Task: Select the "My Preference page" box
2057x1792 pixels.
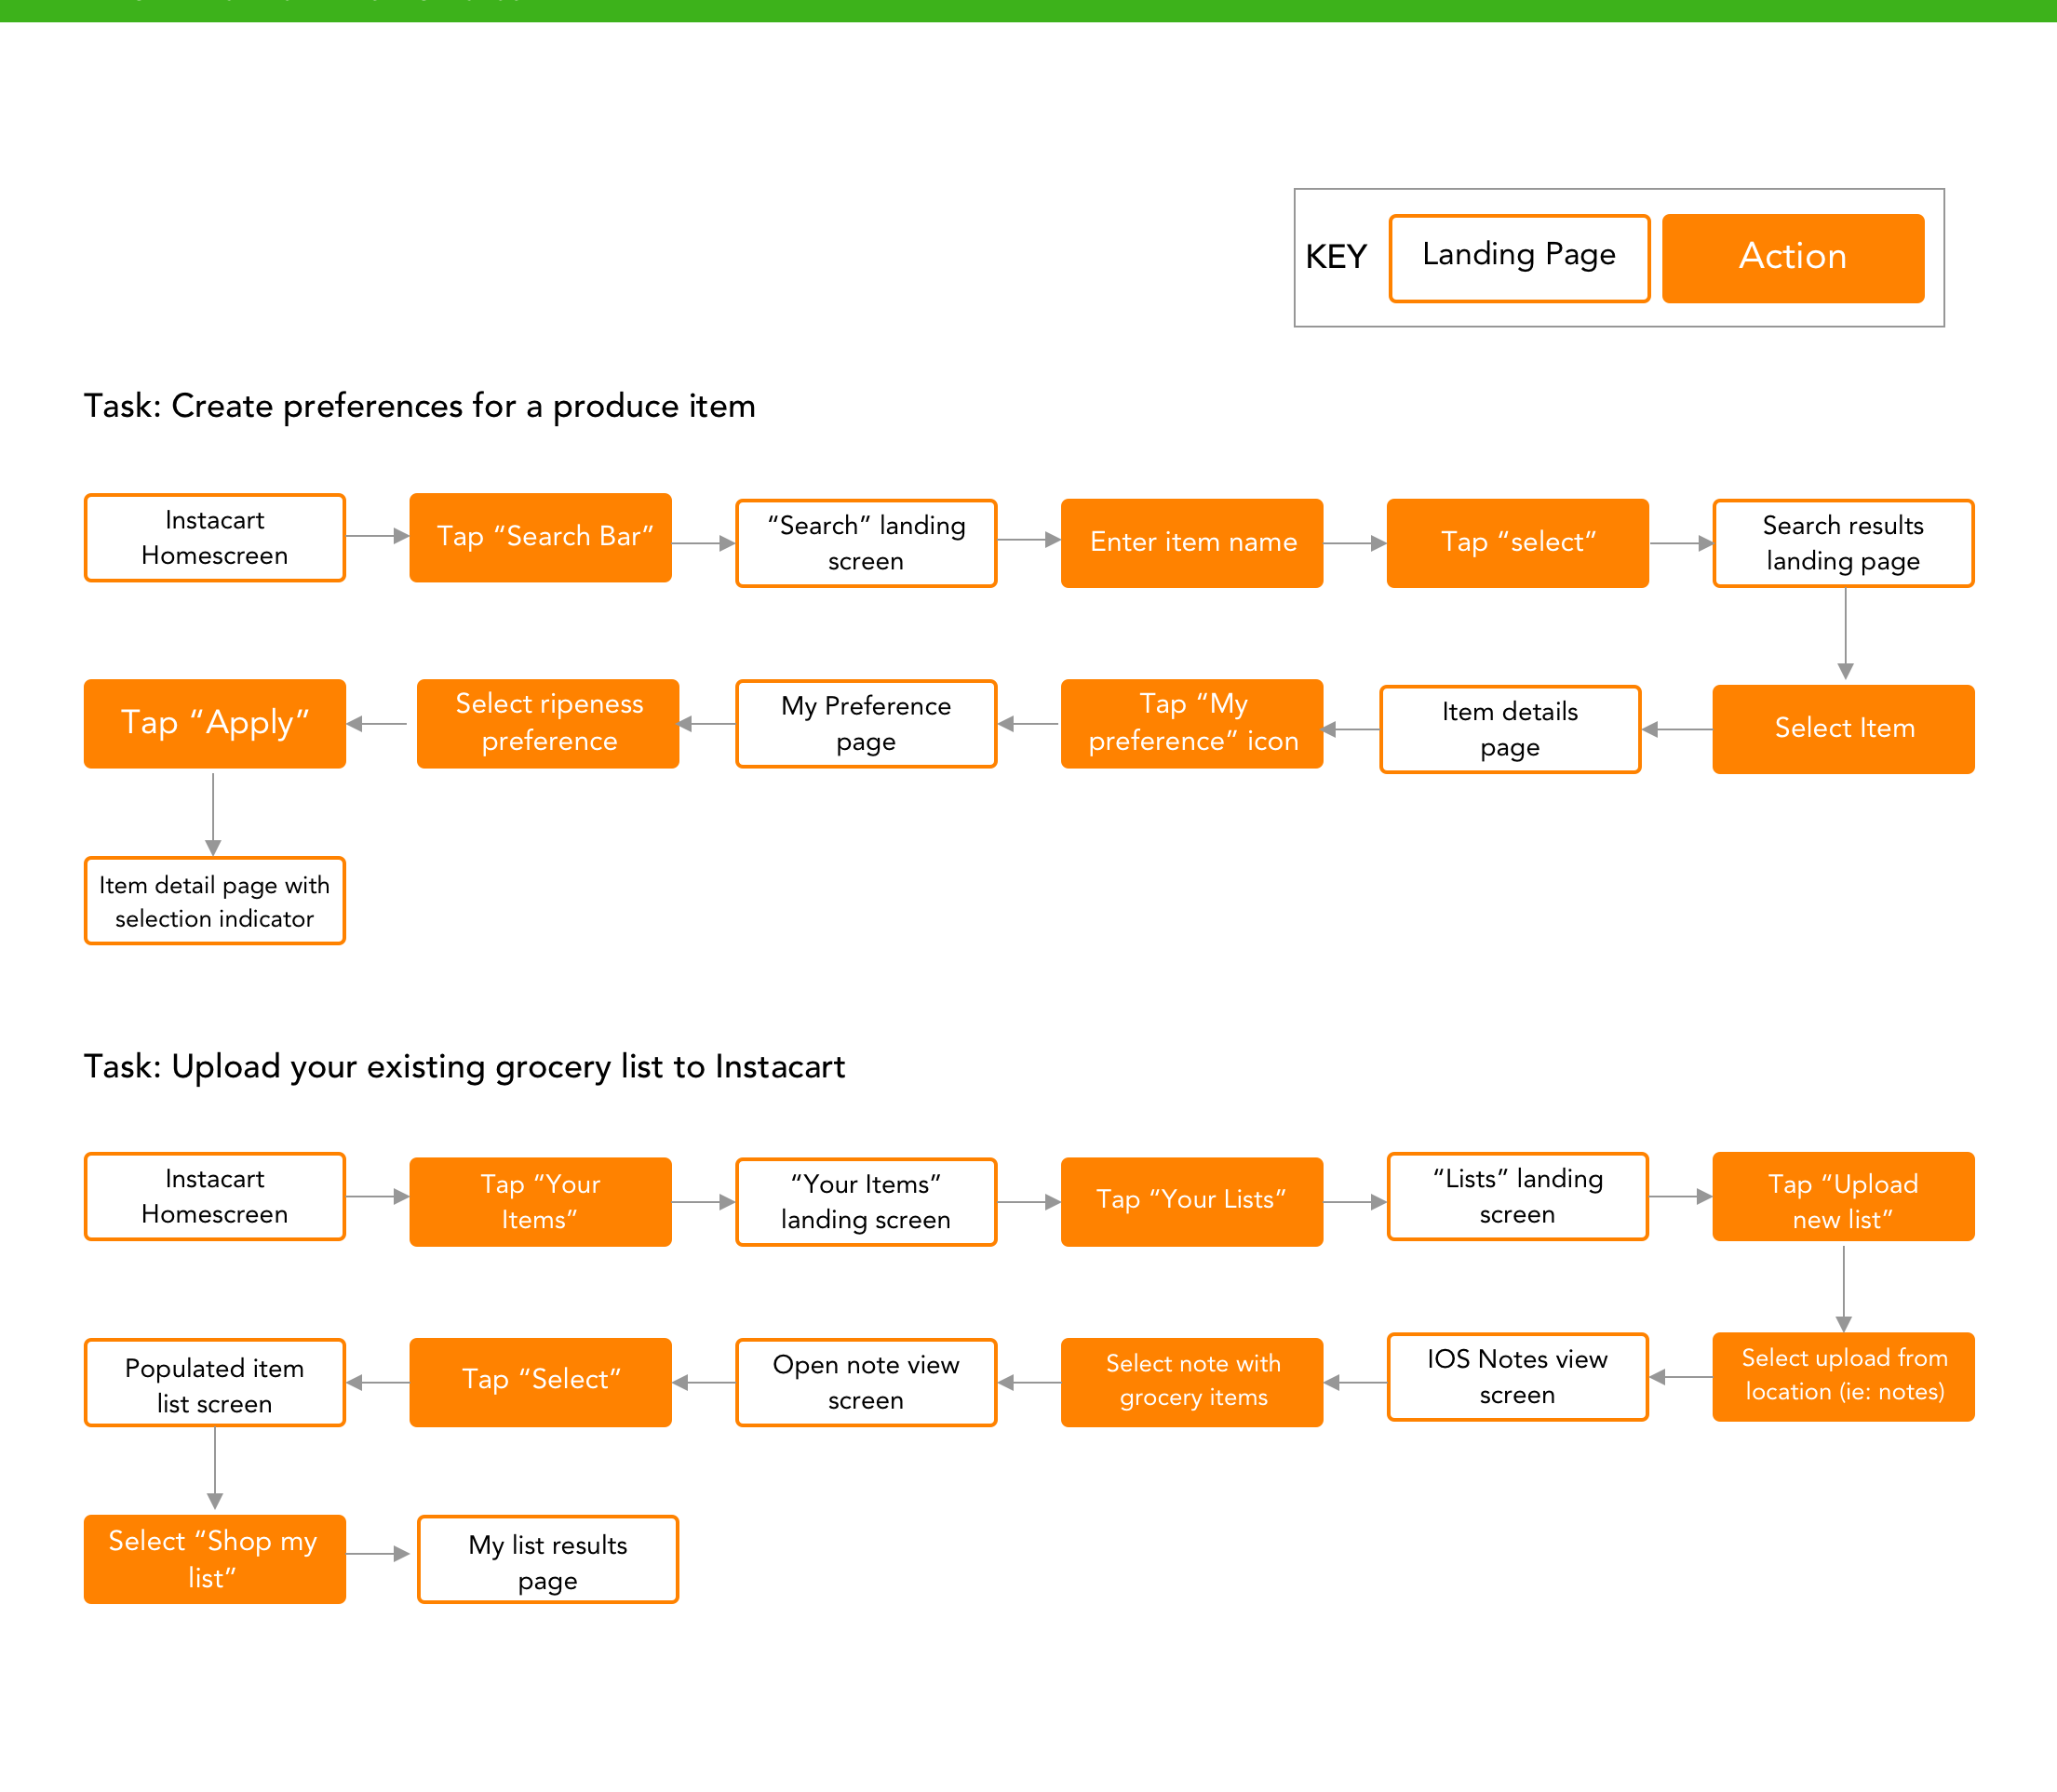Action: [x=867, y=724]
